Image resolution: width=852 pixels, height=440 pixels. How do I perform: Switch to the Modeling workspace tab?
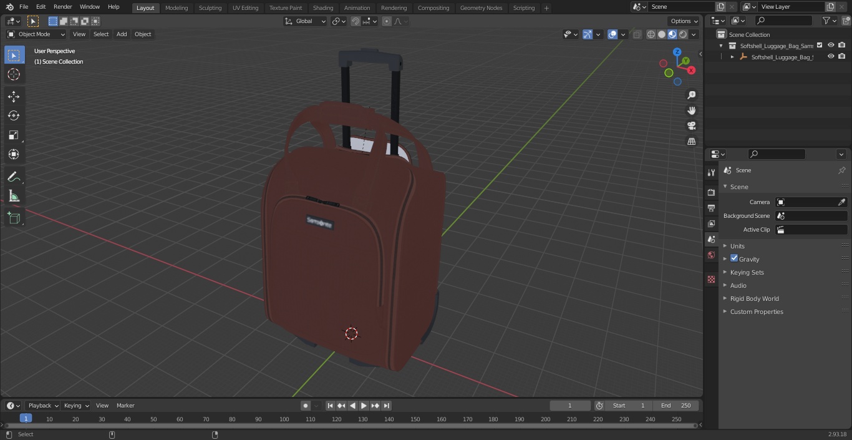tap(177, 8)
